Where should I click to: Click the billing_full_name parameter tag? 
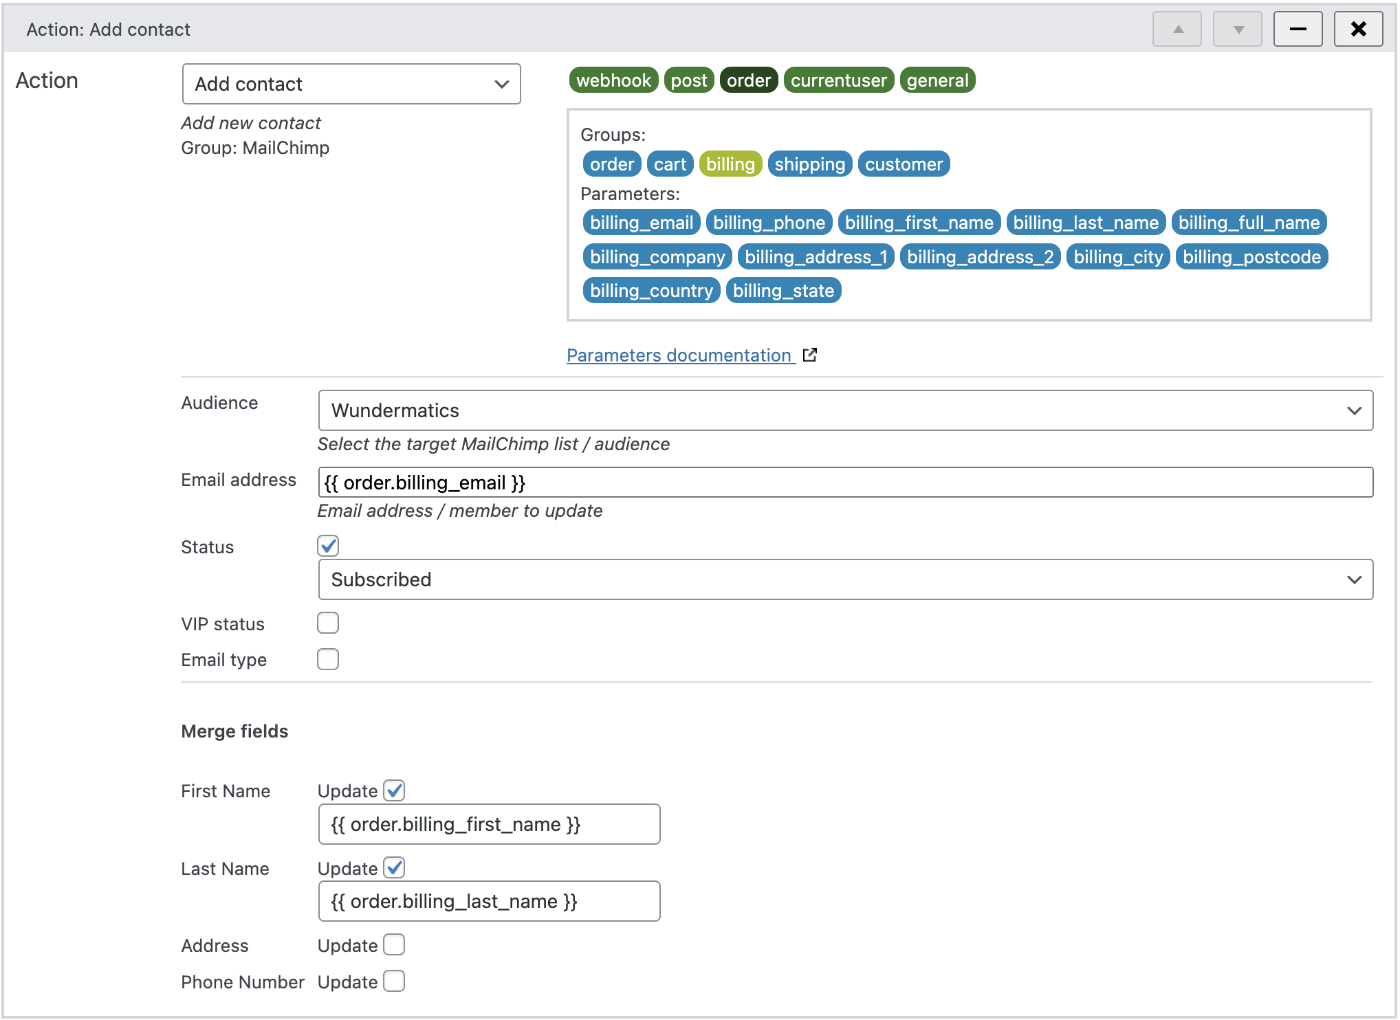click(1249, 222)
